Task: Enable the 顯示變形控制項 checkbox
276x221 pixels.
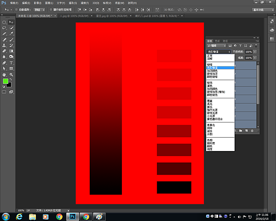Action: click(51, 9)
